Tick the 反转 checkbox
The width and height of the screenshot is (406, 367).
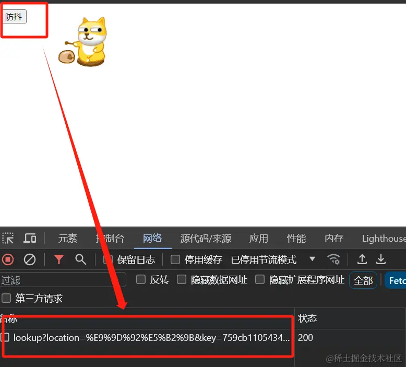[141, 279]
